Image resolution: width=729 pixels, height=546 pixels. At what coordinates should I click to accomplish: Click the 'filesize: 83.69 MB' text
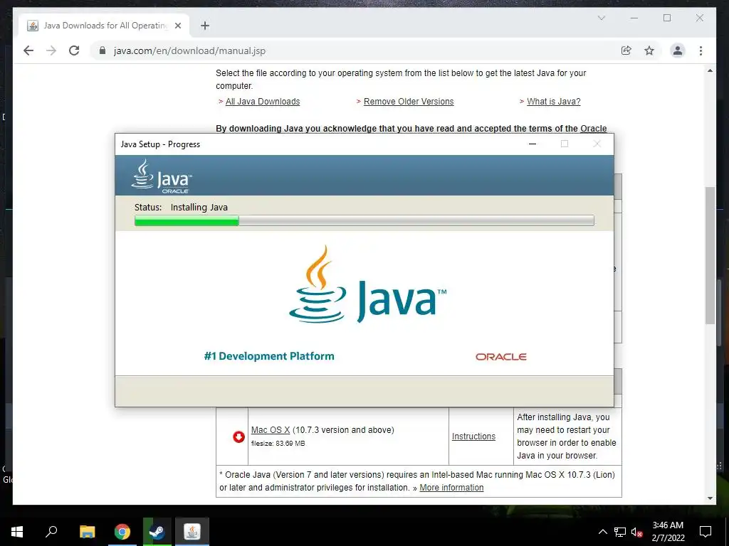tap(278, 444)
